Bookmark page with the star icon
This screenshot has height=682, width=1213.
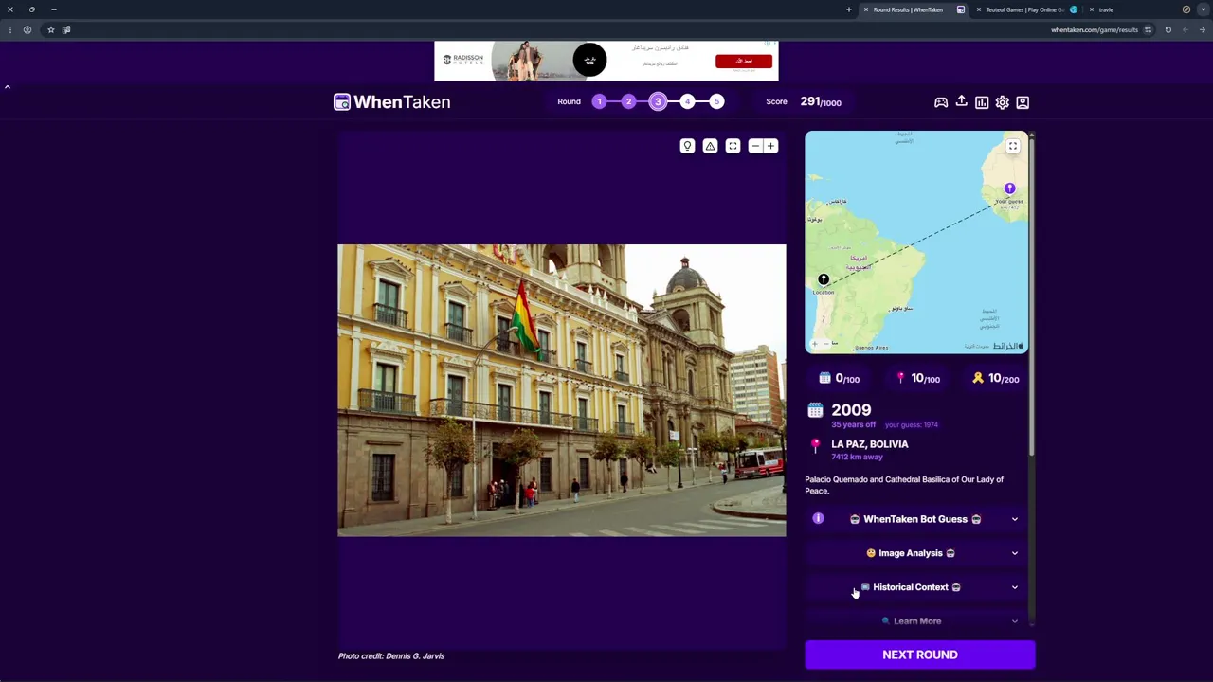pyautogui.click(x=51, y=29)
